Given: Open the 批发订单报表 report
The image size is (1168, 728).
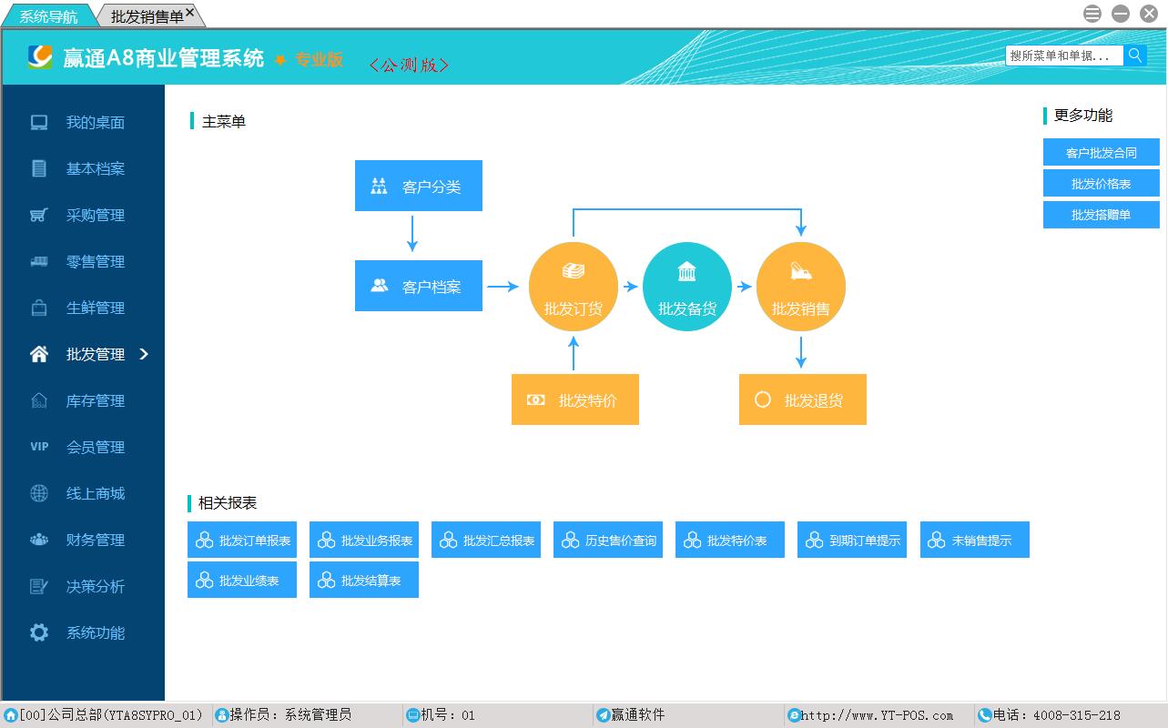Looking at the screenshot, I should coord(242,541).
